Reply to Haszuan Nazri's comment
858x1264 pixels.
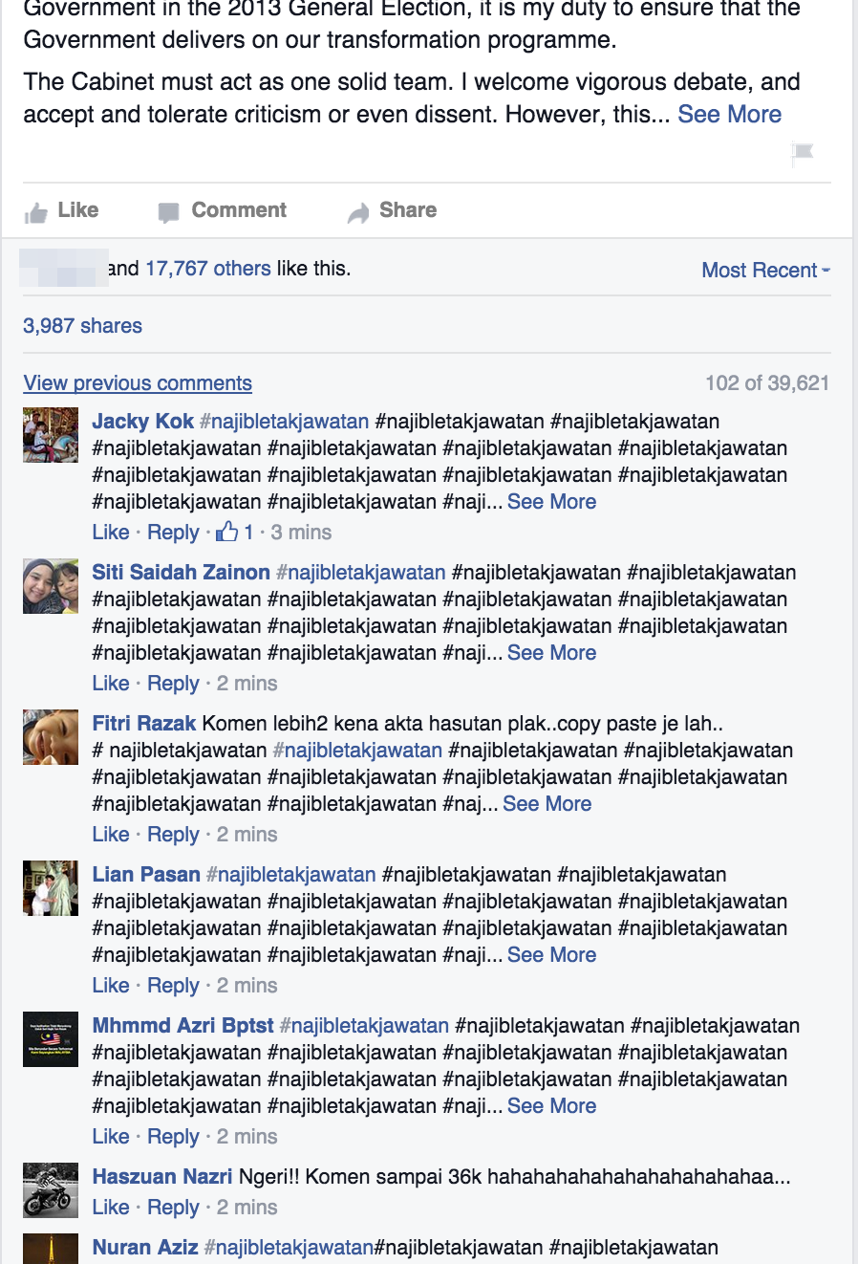[173, 1207]
